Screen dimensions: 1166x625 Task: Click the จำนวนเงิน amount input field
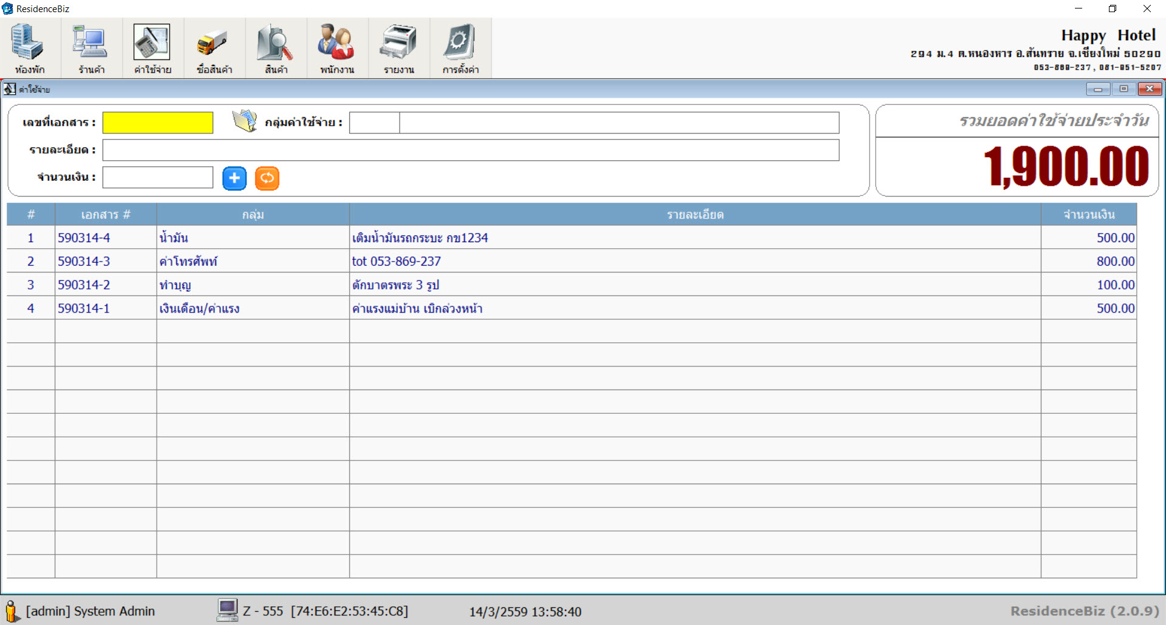[158, 178]
